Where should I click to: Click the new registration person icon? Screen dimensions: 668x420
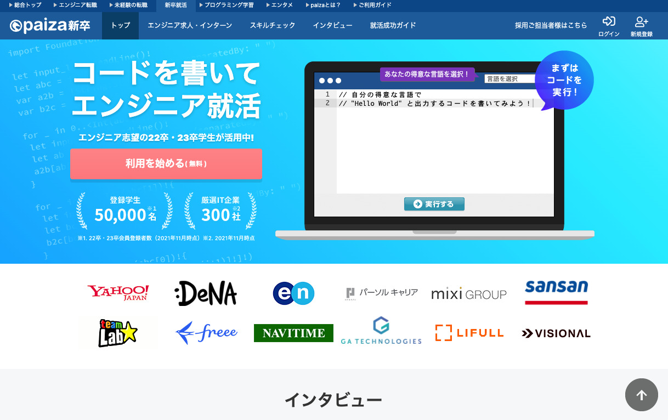[x=641, y=21]
